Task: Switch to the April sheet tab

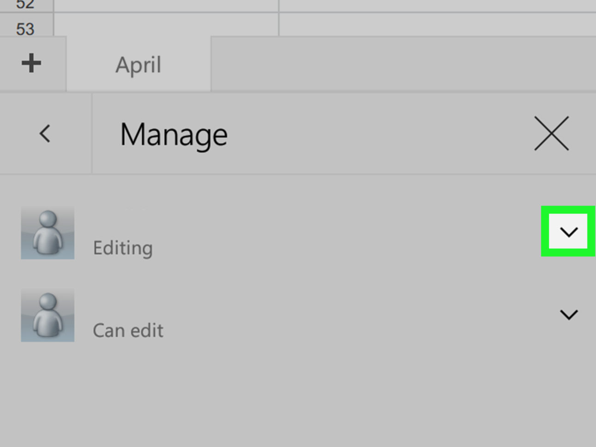Action: coord(138,65)
